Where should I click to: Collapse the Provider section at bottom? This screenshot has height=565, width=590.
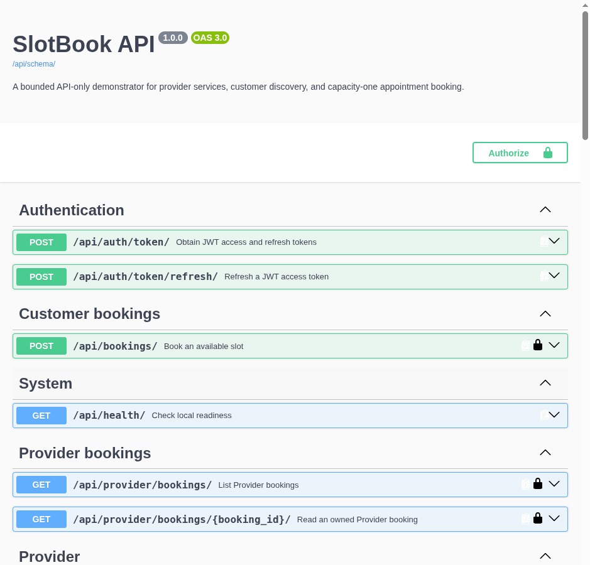545,556
